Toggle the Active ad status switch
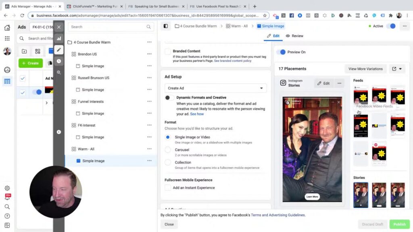The width and height of the screenshot is (413, 232). 390,26
